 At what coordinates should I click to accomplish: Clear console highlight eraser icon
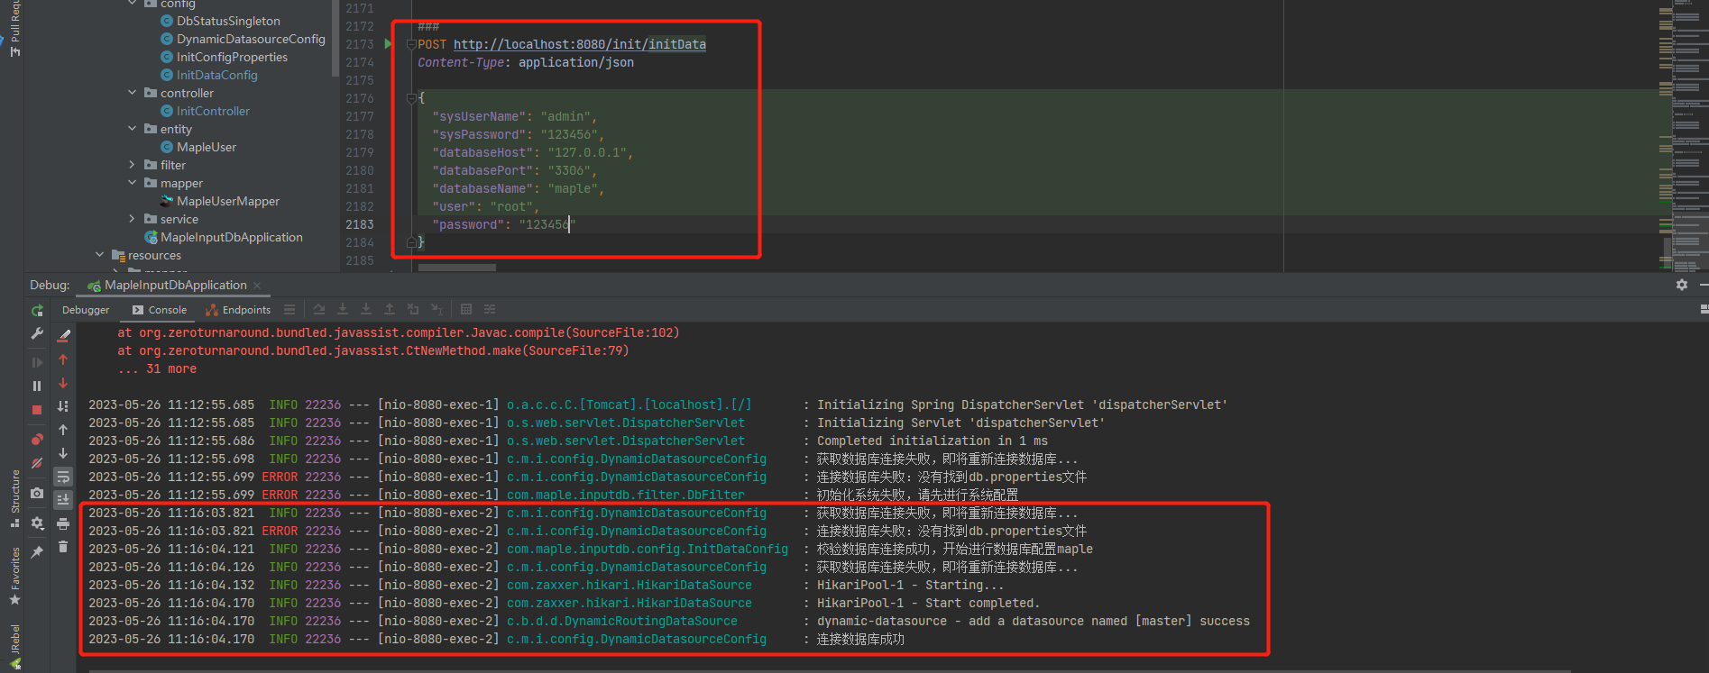pos(63,335)
